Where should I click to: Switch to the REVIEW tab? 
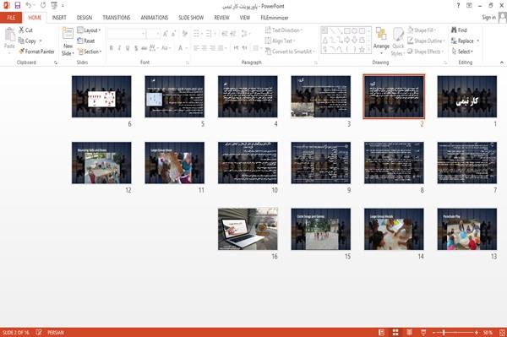pos(221,18)
